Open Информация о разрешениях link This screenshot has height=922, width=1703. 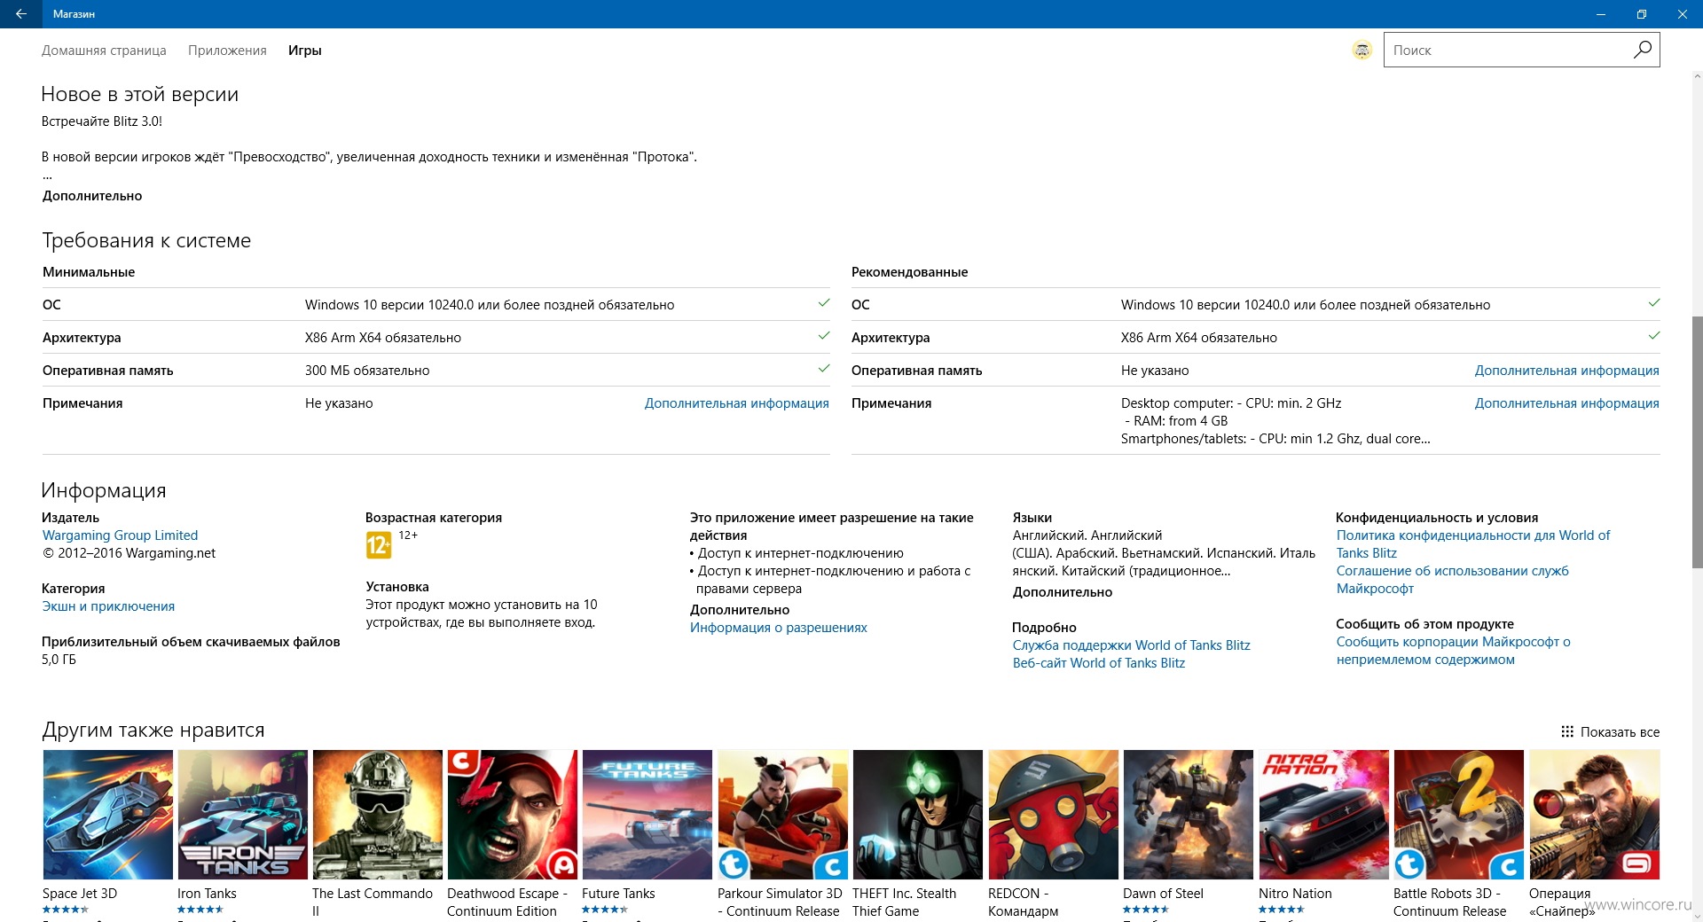click(779, 628)
